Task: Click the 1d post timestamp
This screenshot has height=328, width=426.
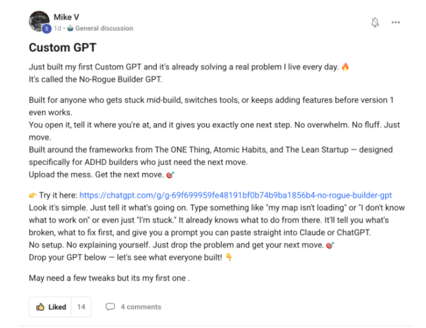Action: (57, 28)
